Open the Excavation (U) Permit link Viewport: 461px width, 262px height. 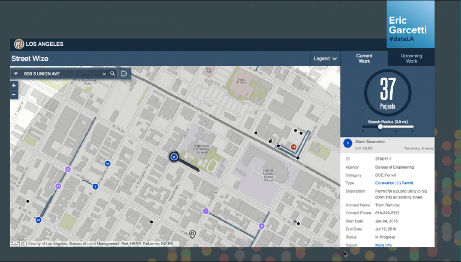click(x=394, y=183)
